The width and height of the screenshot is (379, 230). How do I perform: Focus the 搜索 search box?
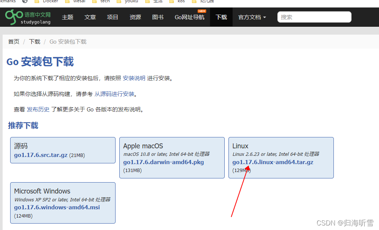tap(314, 17)
